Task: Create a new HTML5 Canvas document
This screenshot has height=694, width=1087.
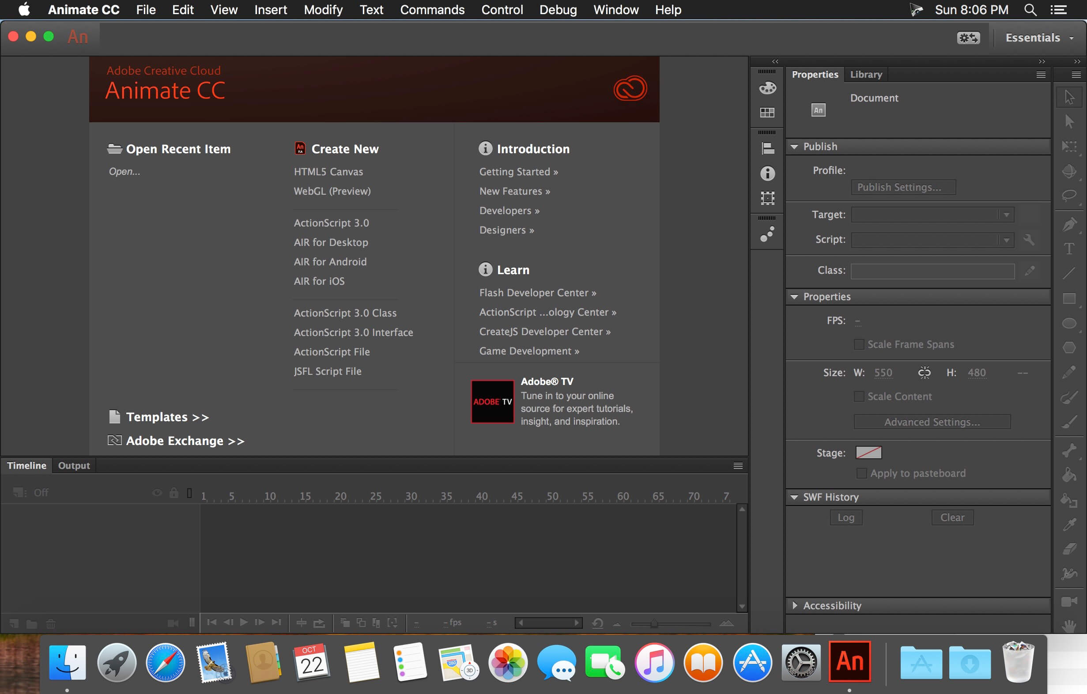Action: 328,172
